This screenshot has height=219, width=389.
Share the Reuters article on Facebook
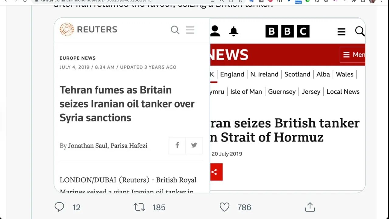click(x=177, y=145)
